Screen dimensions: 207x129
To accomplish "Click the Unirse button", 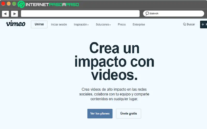I will [39, 24].
